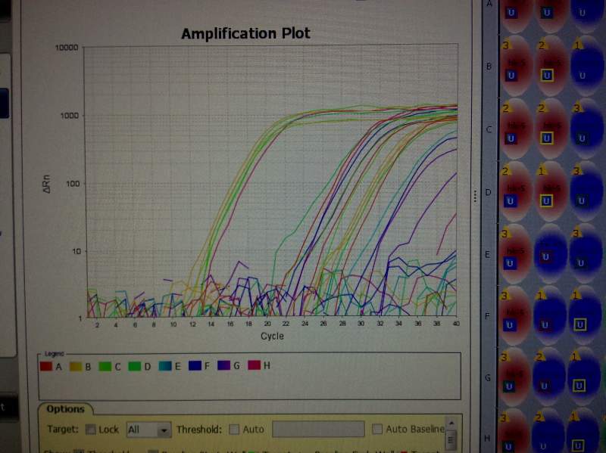This screenshot has width=606, height=453.
Task: Enable the Threshold Auto checkbox
Action: pyautogui.click(x=234, y=429)
